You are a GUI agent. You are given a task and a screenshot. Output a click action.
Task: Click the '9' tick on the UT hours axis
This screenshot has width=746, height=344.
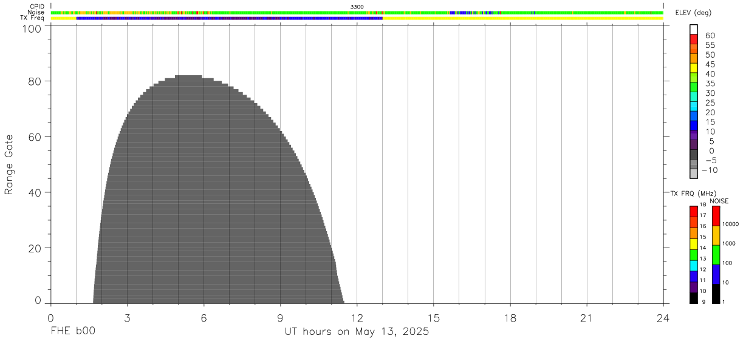point(280,318)
